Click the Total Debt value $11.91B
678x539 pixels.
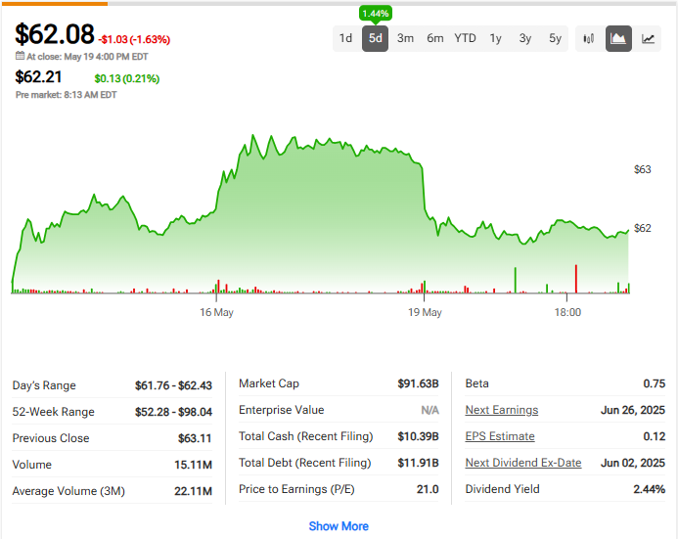click(418, 463)
